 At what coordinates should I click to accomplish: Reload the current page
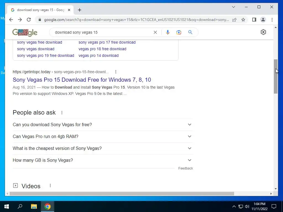29,20
